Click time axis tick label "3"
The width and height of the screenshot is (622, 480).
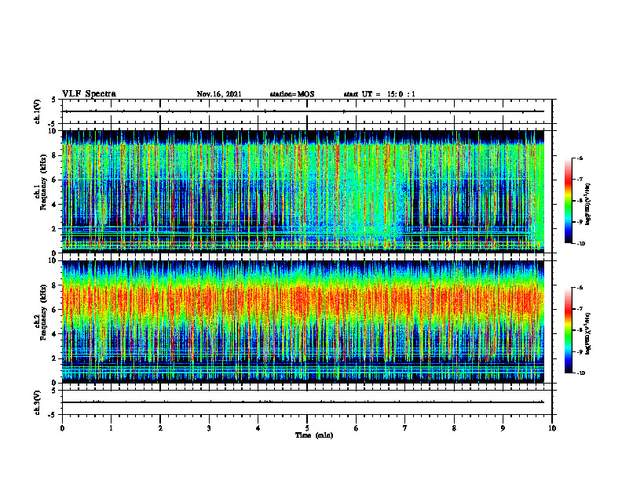point(209,428)
